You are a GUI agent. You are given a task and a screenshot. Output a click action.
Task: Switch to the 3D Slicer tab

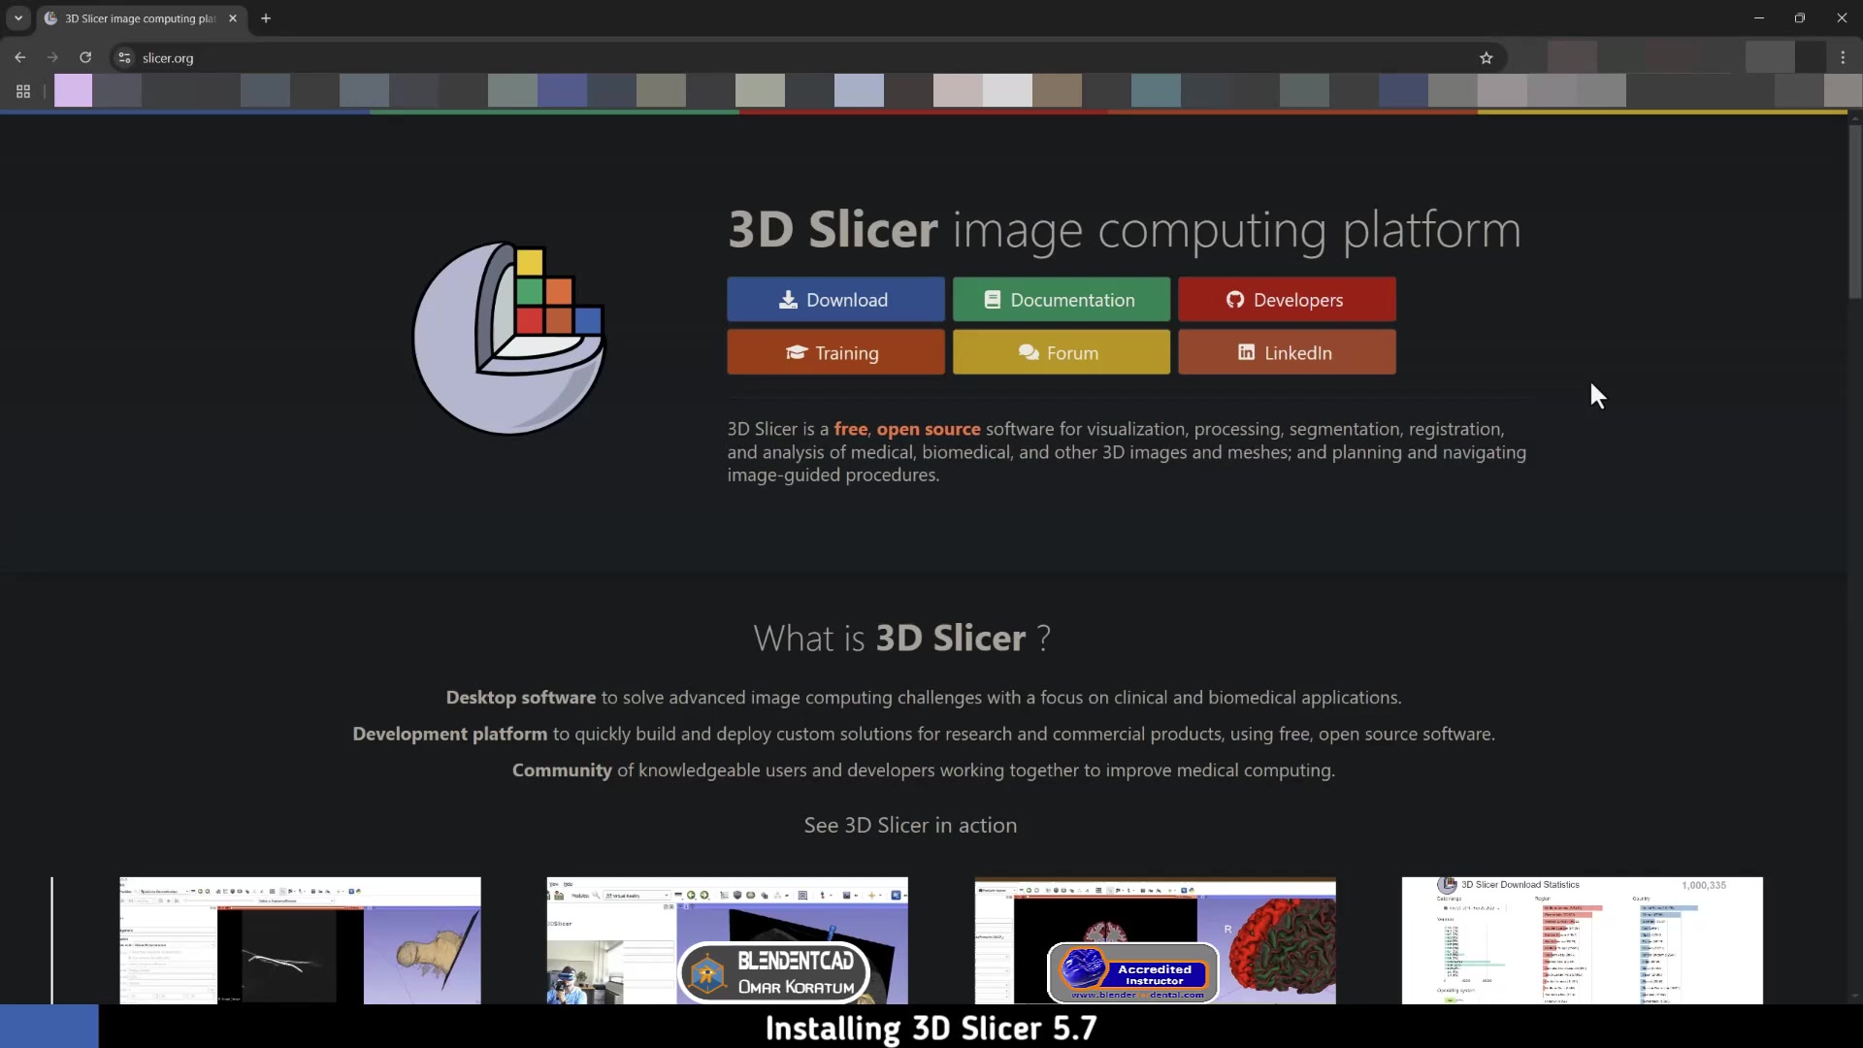136,17
